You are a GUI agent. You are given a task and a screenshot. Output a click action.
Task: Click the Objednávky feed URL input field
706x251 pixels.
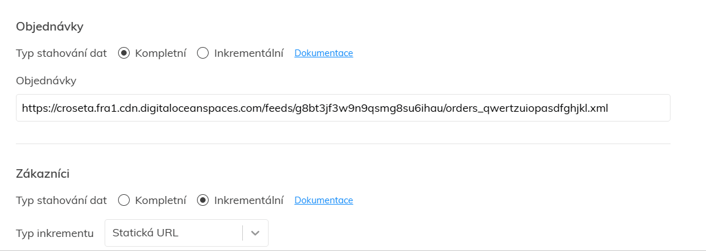click(343, 108)
